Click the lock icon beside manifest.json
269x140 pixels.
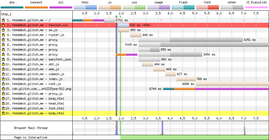(x=3, y=60)
